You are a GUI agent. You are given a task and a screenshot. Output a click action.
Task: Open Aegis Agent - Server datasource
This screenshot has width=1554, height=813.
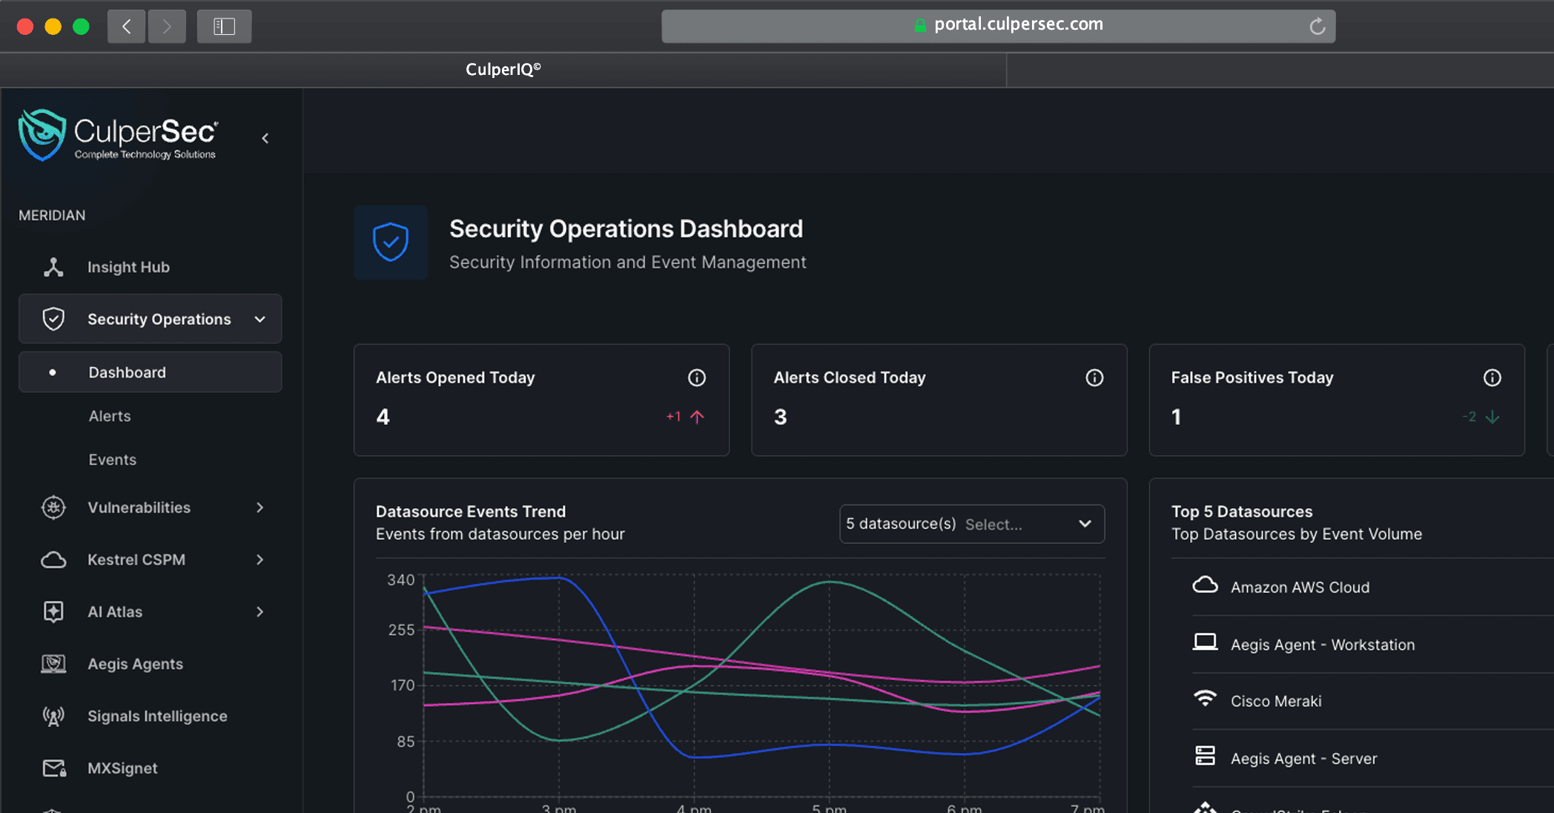tap(1304, 759)
